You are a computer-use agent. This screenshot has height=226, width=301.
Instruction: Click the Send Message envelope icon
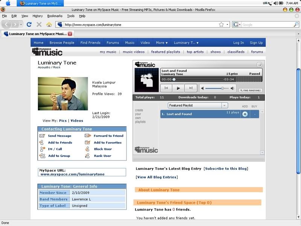[42, 136]
